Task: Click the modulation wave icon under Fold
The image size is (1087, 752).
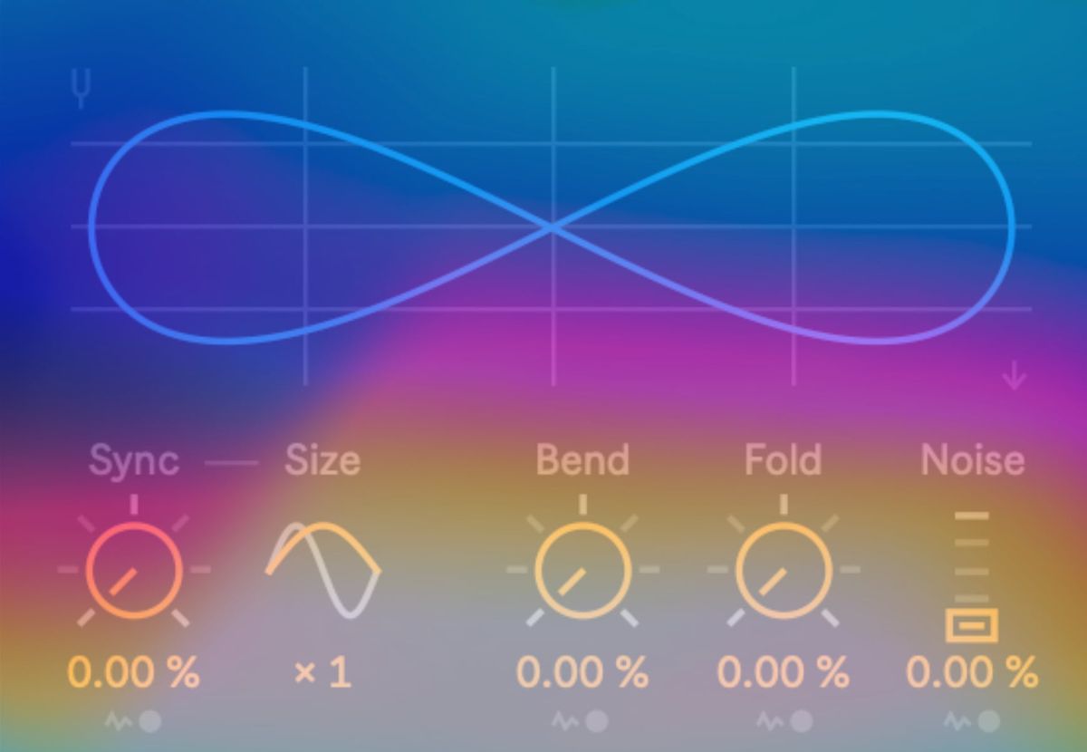Action: pos(770,721)
